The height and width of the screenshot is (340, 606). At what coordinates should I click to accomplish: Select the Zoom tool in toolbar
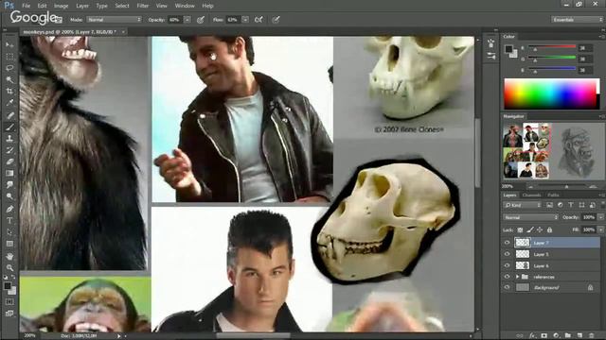tap(9, 267)
